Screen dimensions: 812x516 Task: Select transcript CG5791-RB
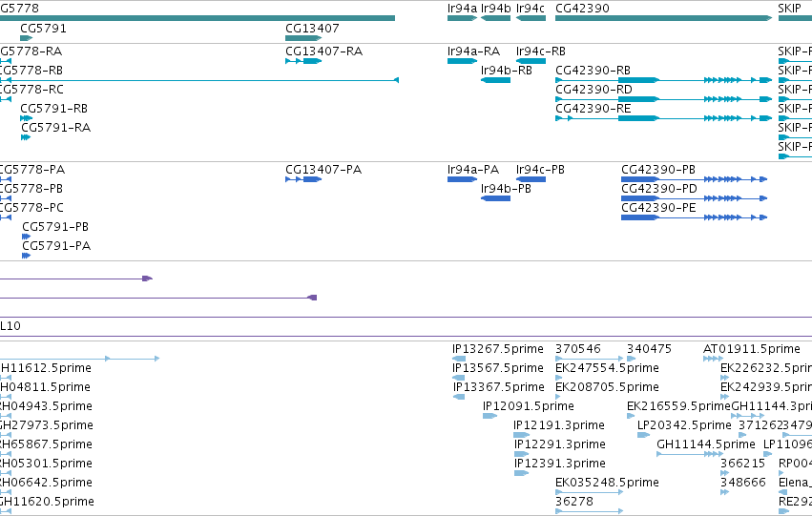[x=53, y=109]
